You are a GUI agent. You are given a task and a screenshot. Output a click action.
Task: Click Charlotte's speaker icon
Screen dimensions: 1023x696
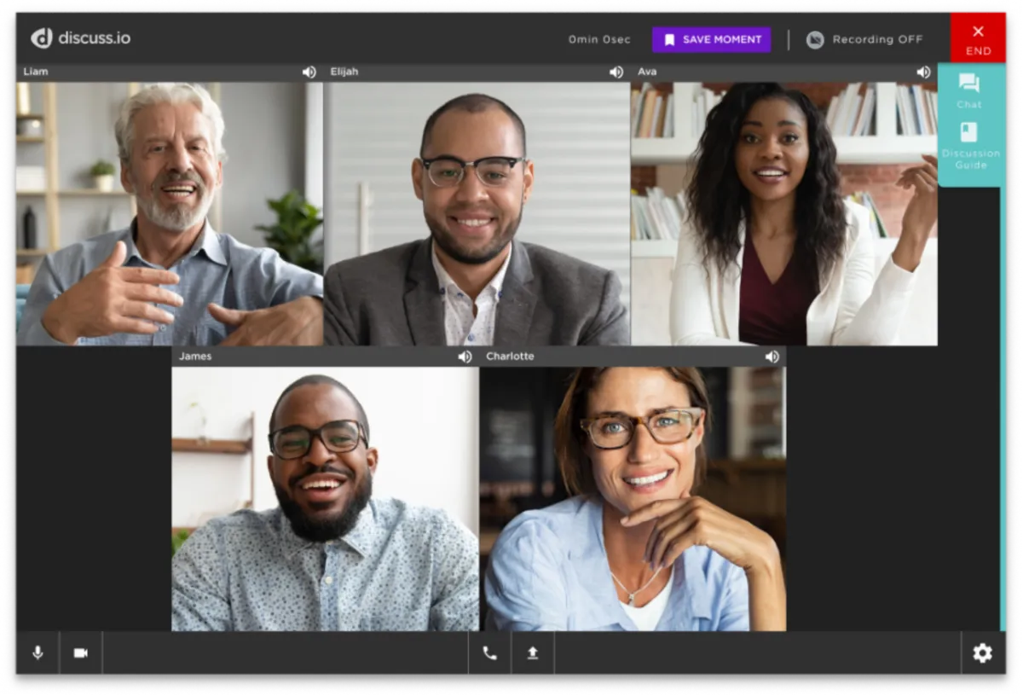click(x=772, y=357)
